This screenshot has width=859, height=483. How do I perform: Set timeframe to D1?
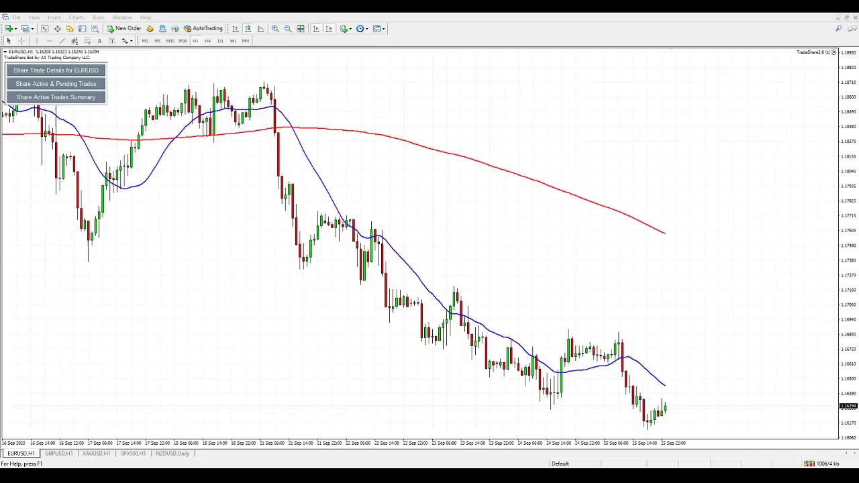point(220,41)
